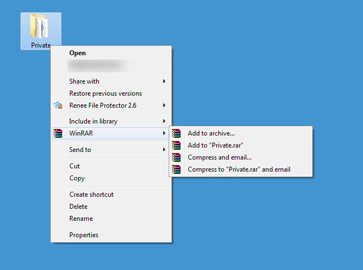The width and height of the screenshot is (363, 270).
Task: Choose Open from the context menu
Action: (78, 53)
